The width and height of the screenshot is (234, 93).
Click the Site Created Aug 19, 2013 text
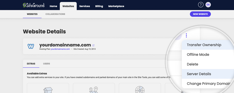[85, 49]
